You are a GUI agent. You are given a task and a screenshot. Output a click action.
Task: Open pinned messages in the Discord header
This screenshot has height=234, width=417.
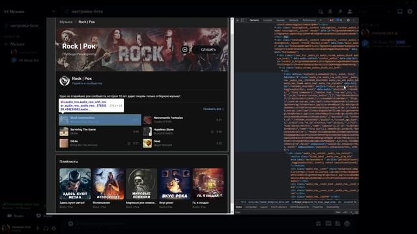[x=340, y=12]
